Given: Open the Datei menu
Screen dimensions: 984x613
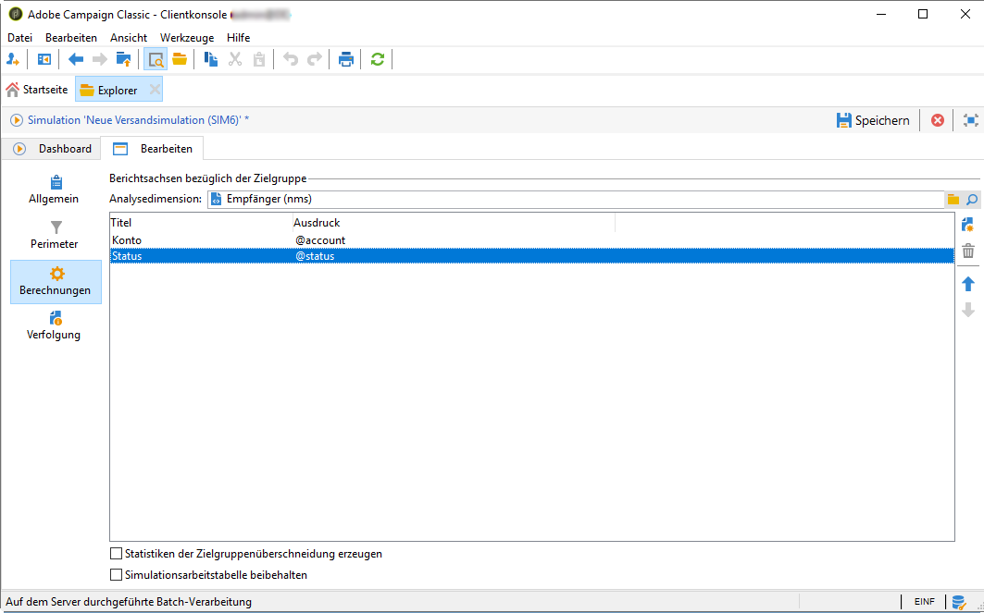Looking at the screenshot, I should point(20,38).
